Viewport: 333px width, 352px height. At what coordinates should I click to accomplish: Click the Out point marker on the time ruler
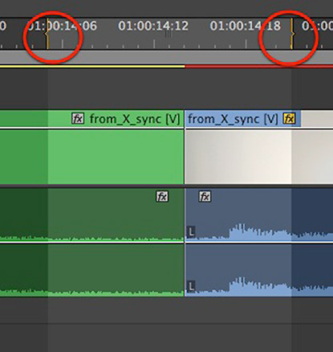point(292,34)
